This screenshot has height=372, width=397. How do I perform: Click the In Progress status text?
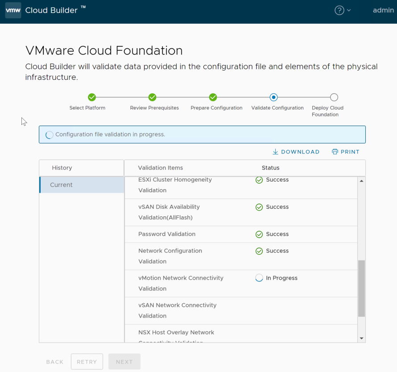(x=281, y=278)
